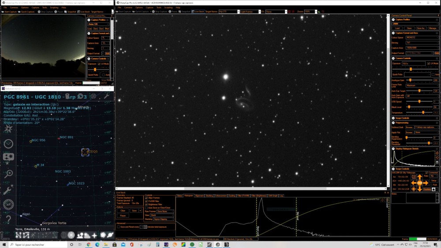
Task: Toggle azimuthal grid icon in Stellarium
Action: [71, 235]
